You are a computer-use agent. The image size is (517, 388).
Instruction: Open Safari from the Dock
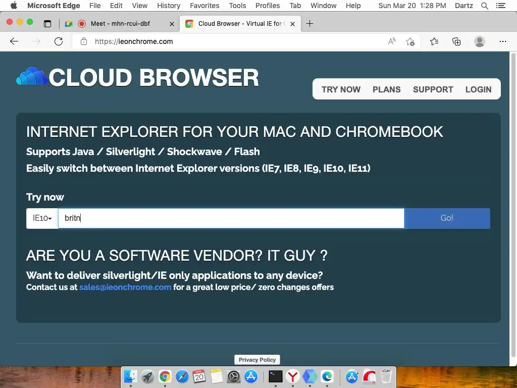pos(182,376)
